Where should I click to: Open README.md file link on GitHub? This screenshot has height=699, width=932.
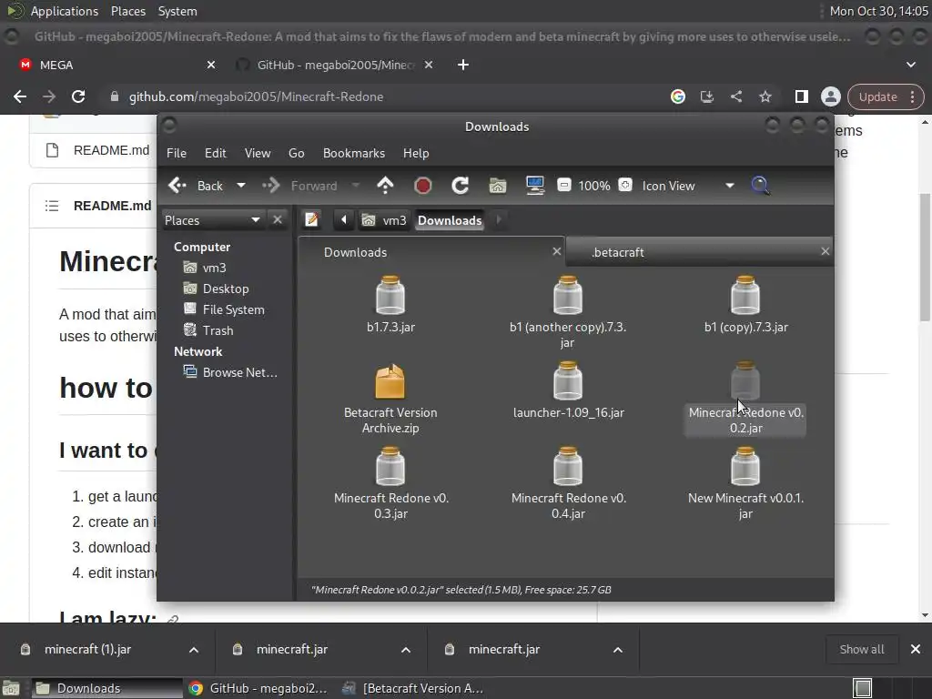(x=111, y=150)
